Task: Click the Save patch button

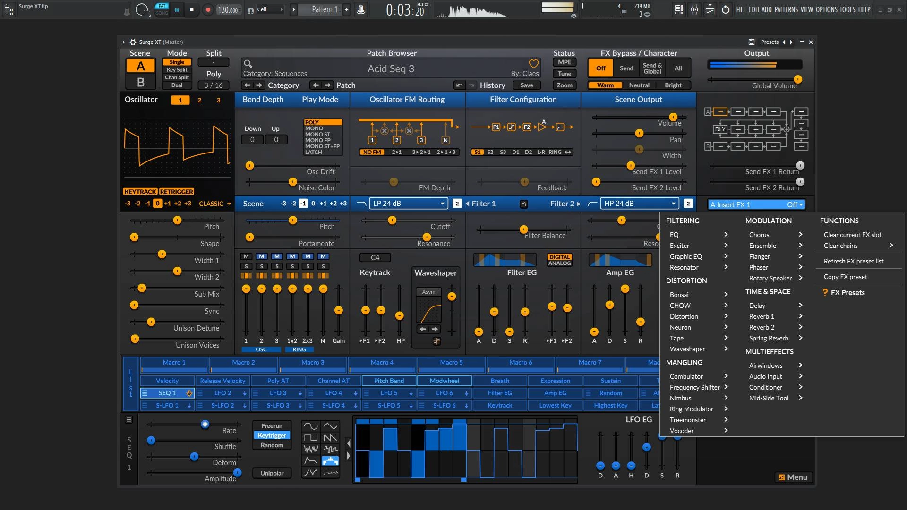Action: click(527, 85)
